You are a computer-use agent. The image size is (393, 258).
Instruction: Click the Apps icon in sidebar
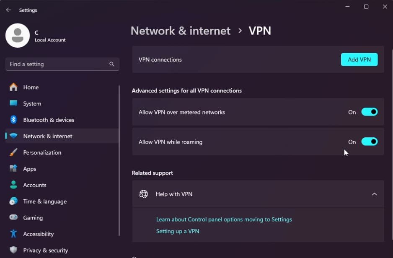pos(13,169)
